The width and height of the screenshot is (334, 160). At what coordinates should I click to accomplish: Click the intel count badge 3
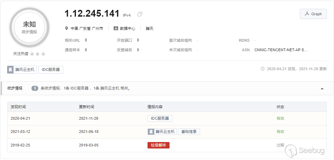pyautogui.click(x=35, y=88)
